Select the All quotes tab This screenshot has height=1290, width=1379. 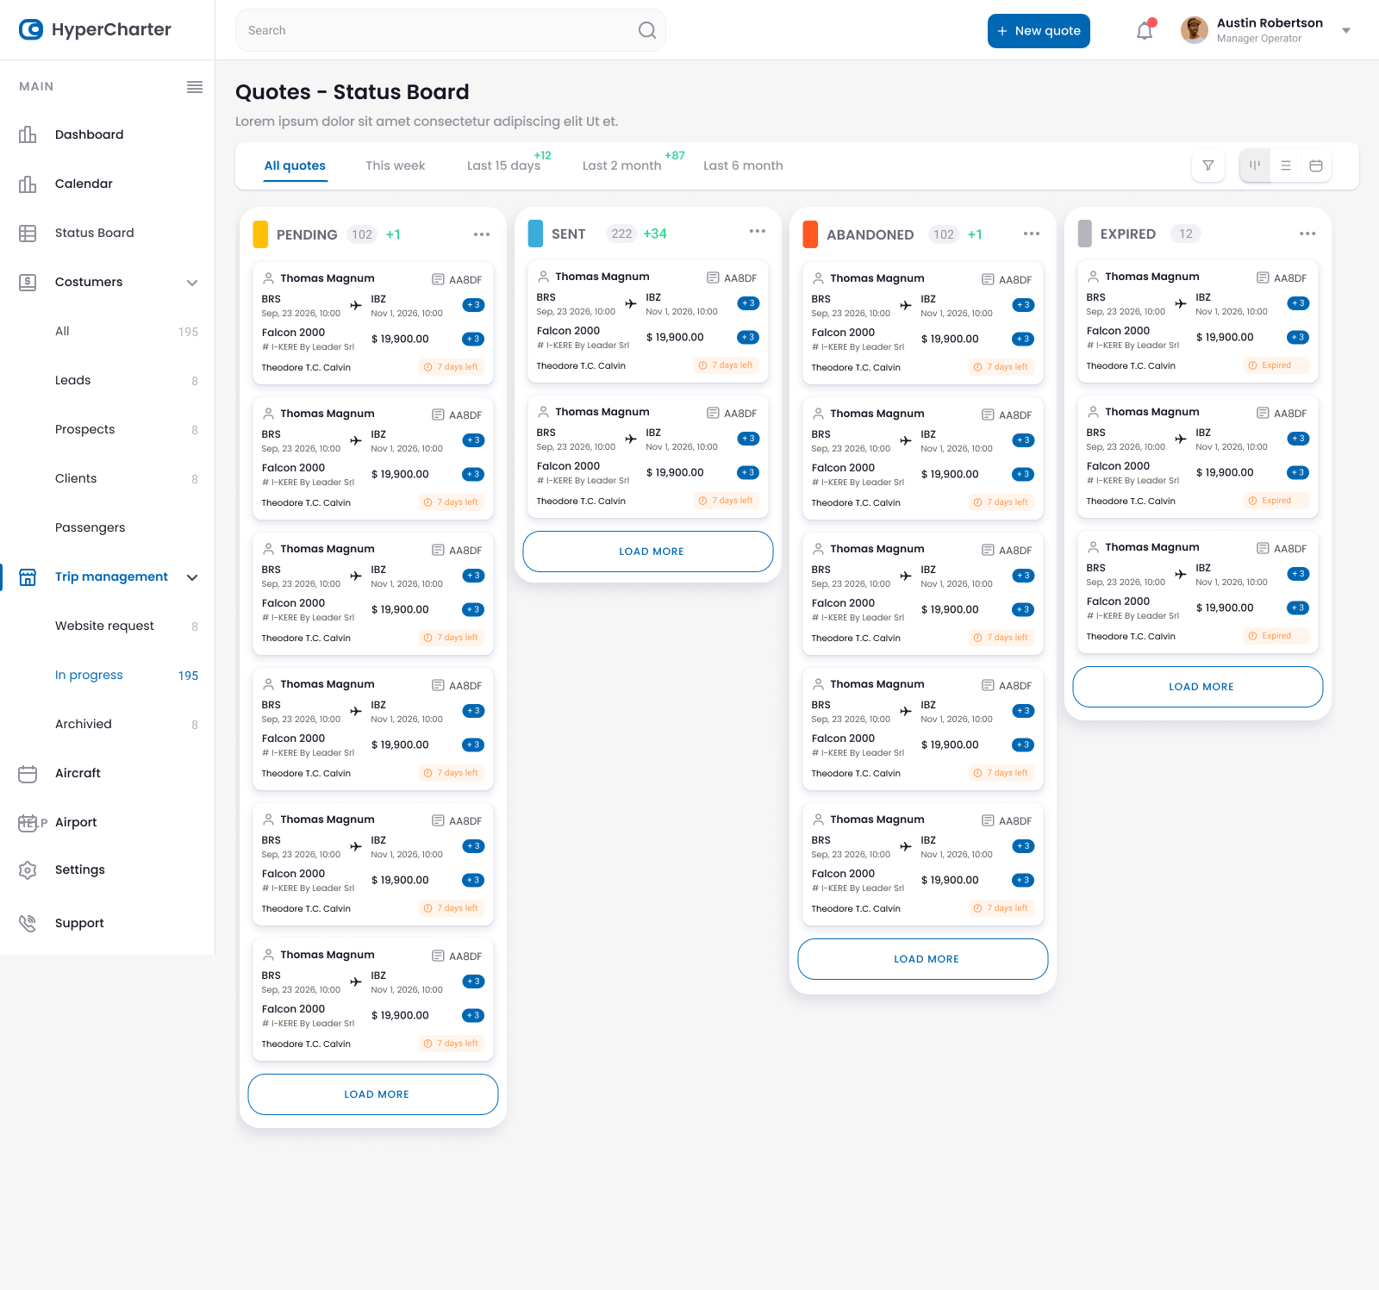(x=295, y=165)
